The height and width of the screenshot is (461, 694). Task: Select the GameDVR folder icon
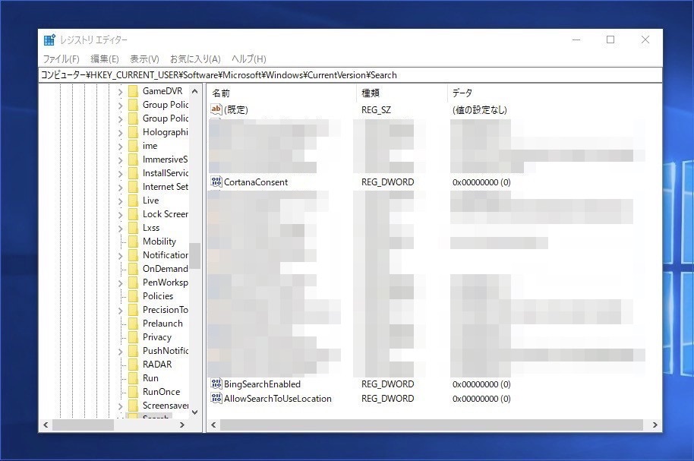(133, 91)
